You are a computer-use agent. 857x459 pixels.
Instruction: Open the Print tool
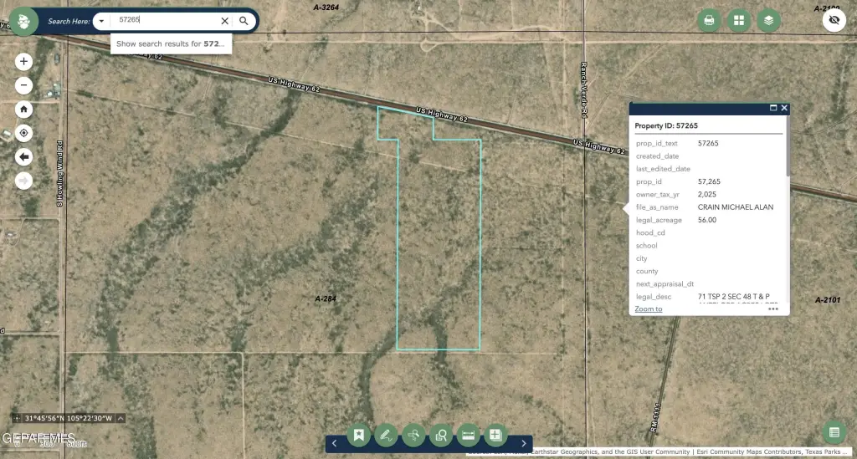[x=709, y=21]
